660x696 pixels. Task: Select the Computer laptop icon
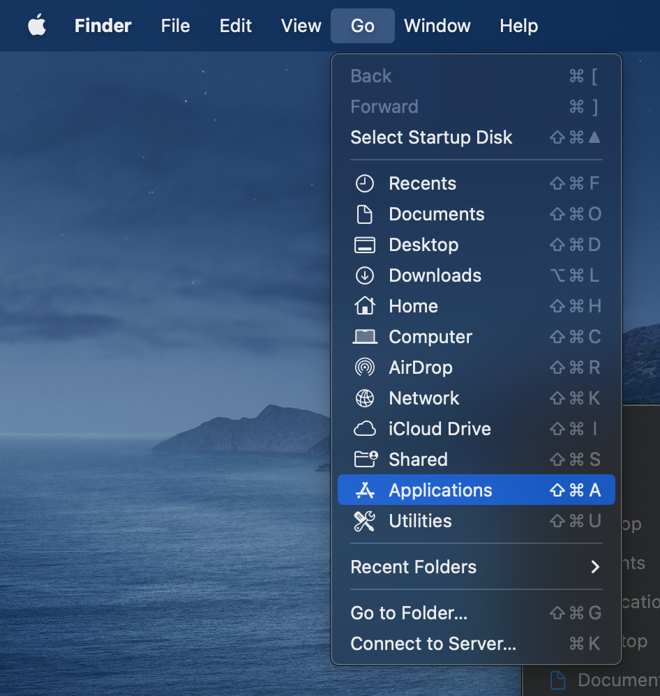[x=364, y=337]
